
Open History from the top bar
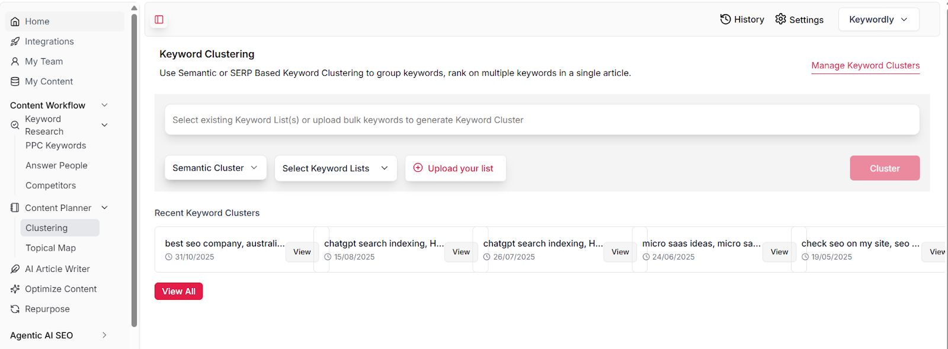(742, 20)
